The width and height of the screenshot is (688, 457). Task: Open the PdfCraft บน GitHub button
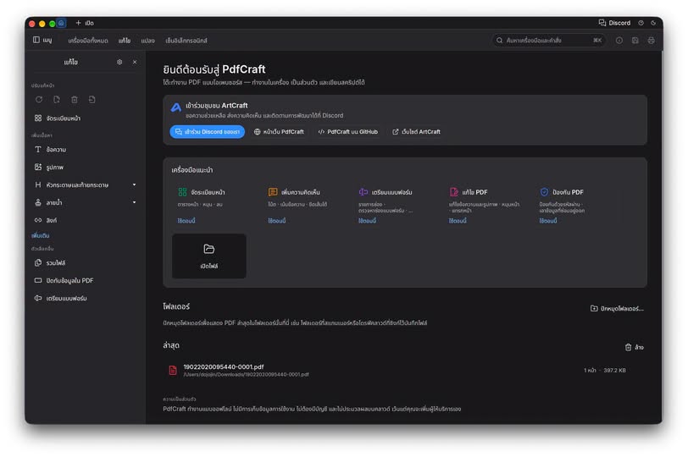pos(348,131)
